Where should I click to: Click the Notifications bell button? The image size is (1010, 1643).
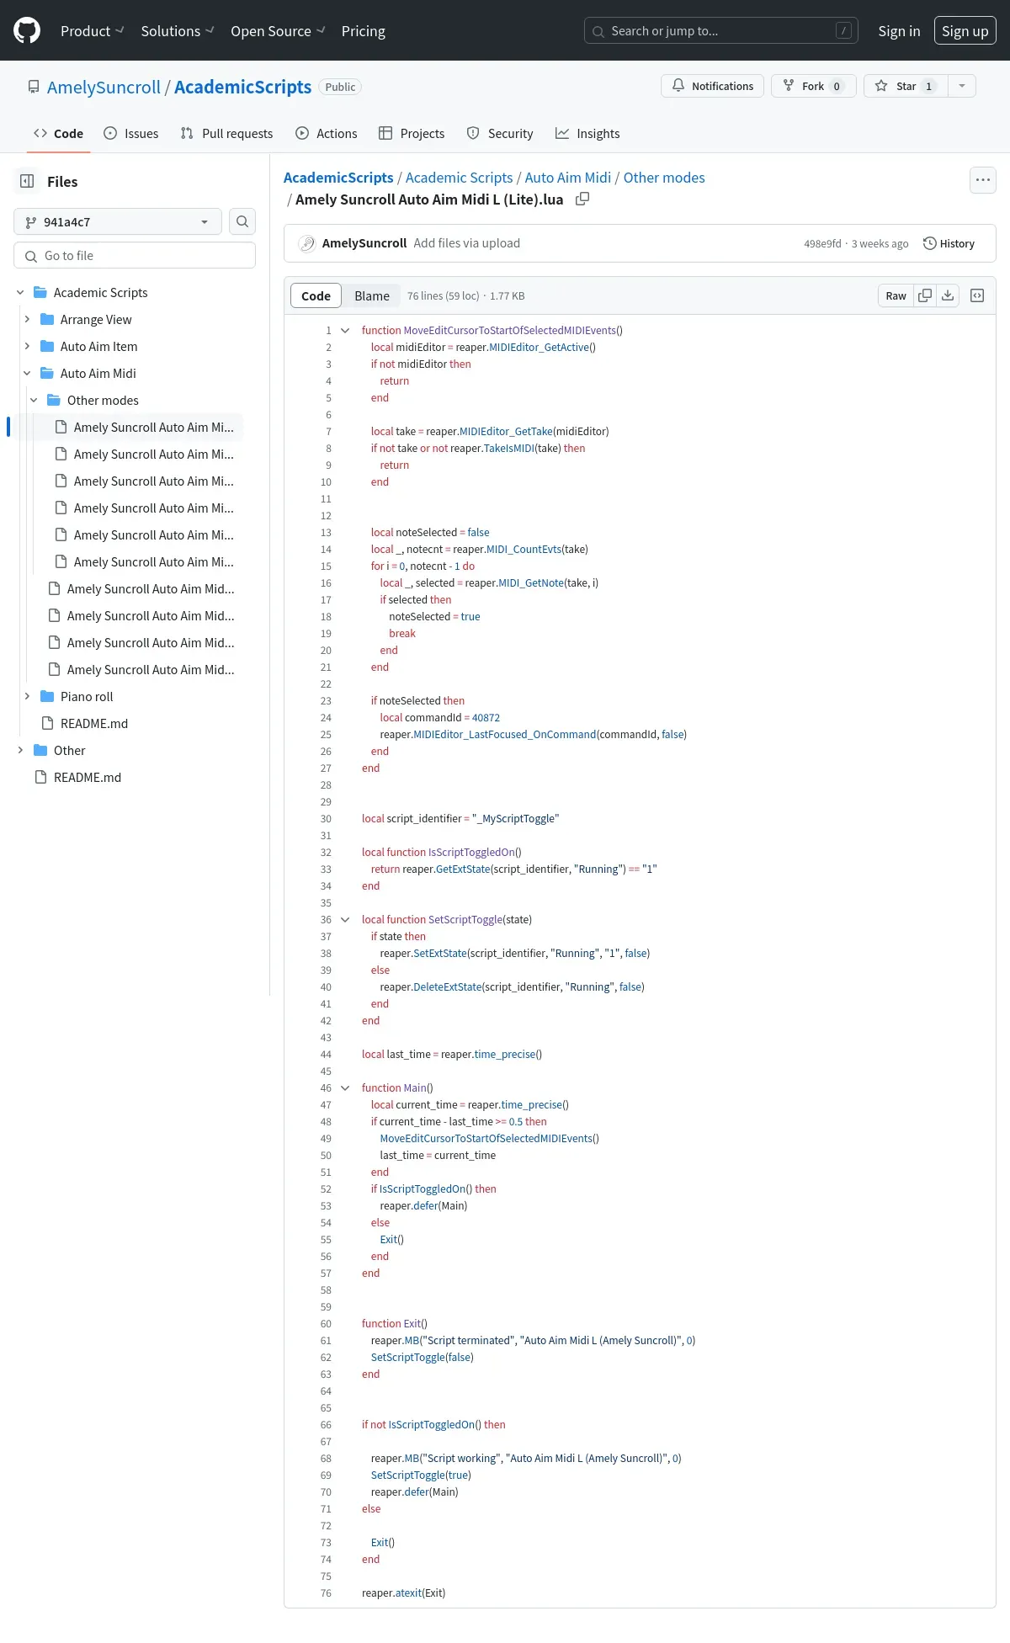(x=713, y=86)
